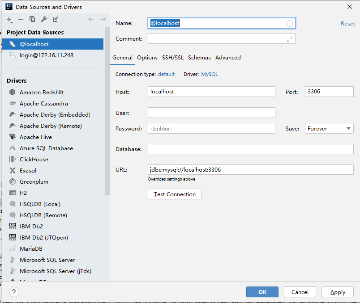This screenshot has height=303, width=360.
Task: Switch to the Schemas tab
Action: tap(199, 58)
